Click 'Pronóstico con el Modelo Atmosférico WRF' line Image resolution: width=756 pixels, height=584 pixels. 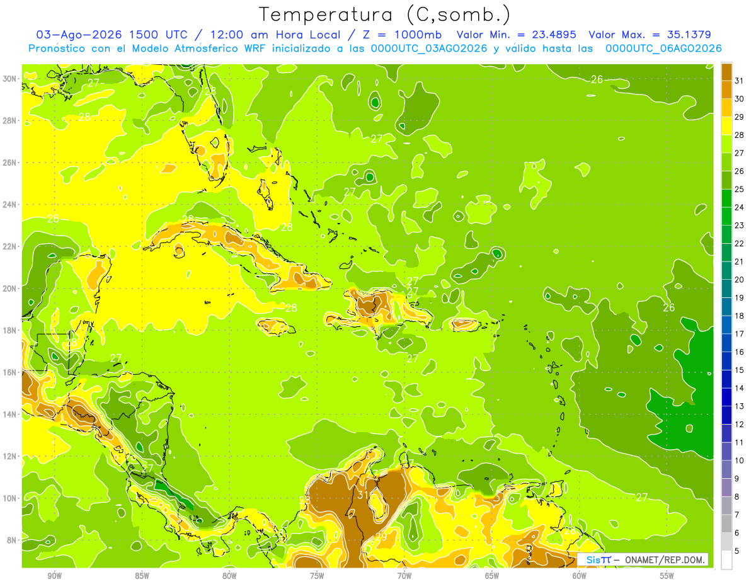click(146, 49)
